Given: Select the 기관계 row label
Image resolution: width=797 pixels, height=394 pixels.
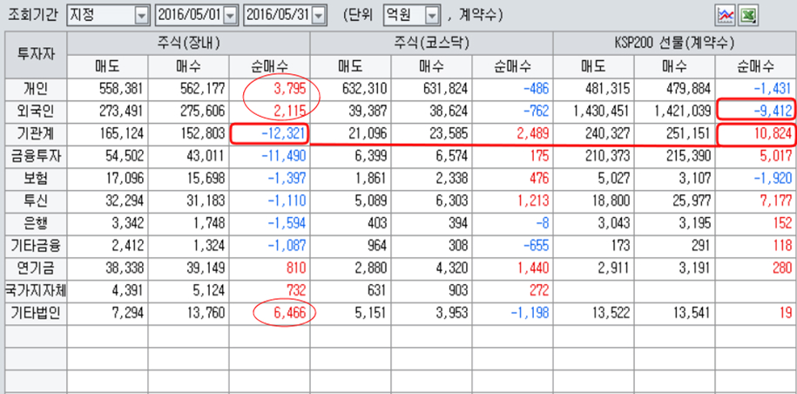Looking at the screenshot, I should (x=36, y=133).
